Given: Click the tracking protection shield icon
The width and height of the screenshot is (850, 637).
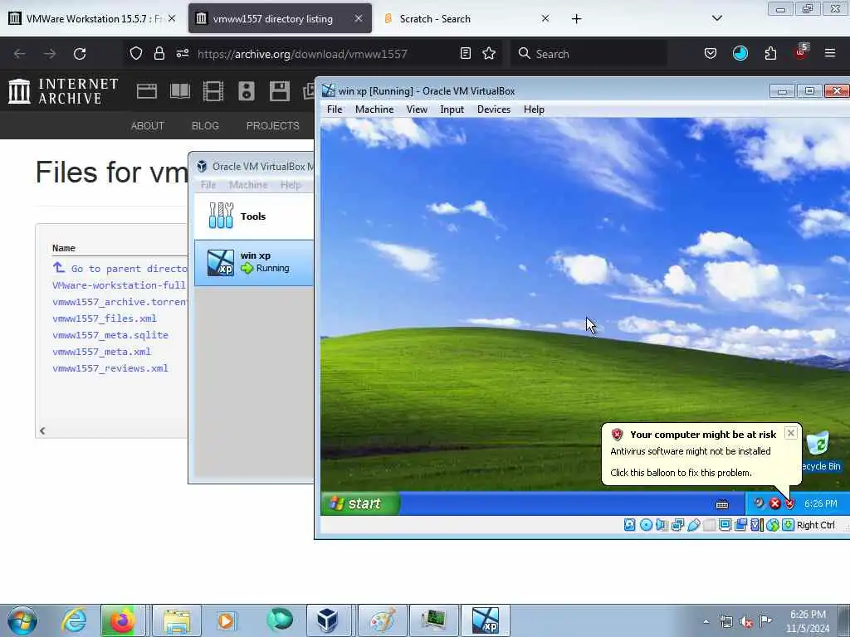Looking at the screenshot, I should pos(136,53).
